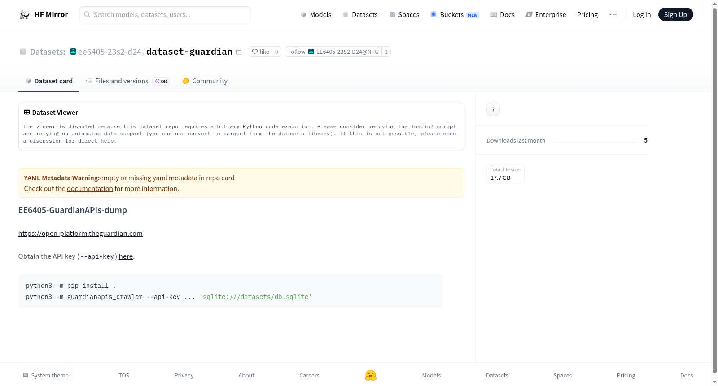
Task: Click the 'here' API key link
Action: pyautogui.click(x=126, y=256)
